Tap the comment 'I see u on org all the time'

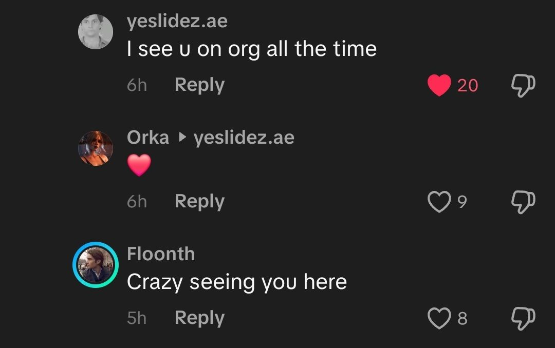pyautogui.click(x=252, y=48)
